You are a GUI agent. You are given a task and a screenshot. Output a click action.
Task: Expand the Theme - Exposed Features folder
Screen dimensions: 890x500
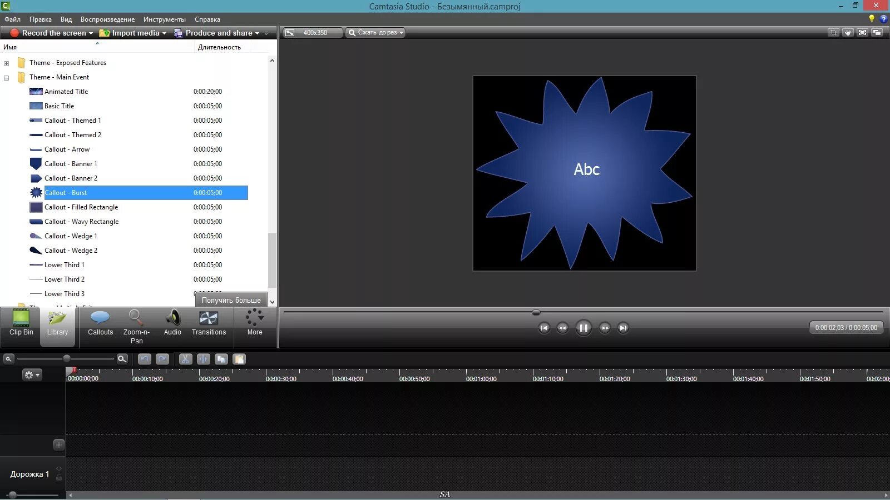(x=7, y=63)
